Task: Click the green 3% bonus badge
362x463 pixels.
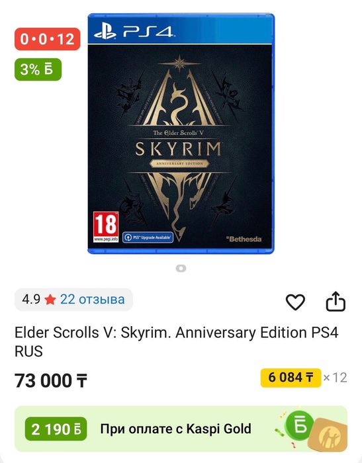Action: (x=38, y=69)
